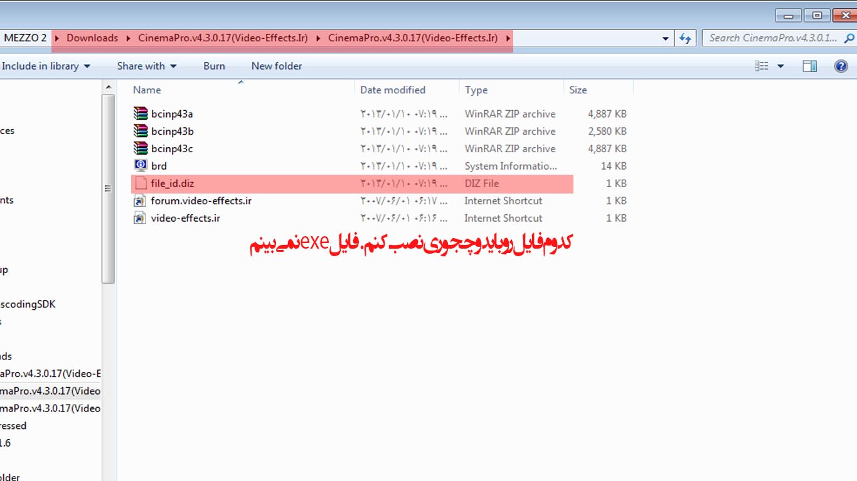Go to the Downloads breadcrumb

(x=92, y=38)
